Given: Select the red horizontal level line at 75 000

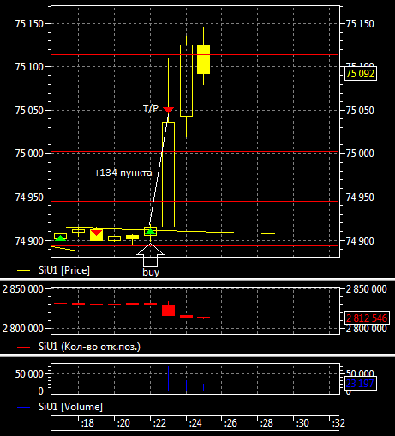Looking at the screenshot, I should point(195,152).
